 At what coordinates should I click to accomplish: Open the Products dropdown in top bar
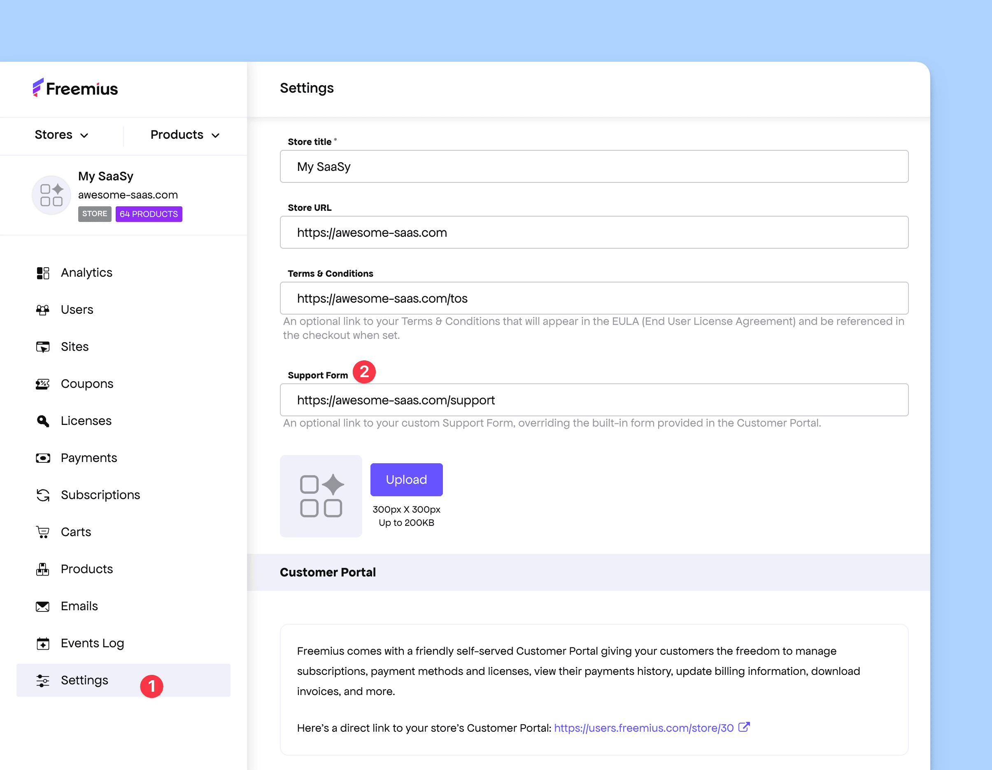pyautogui.click(x=185, y=135)
